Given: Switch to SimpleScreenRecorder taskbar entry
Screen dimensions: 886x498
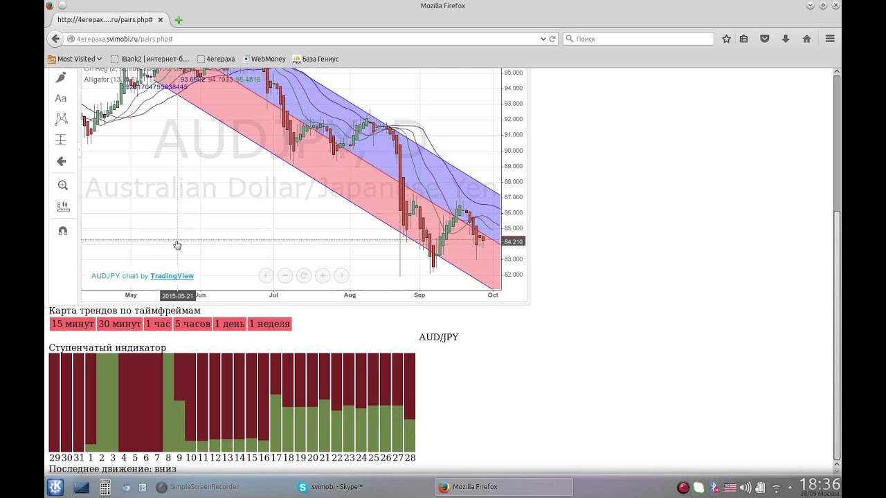Looking at the screenshot, I should [198, 487].
